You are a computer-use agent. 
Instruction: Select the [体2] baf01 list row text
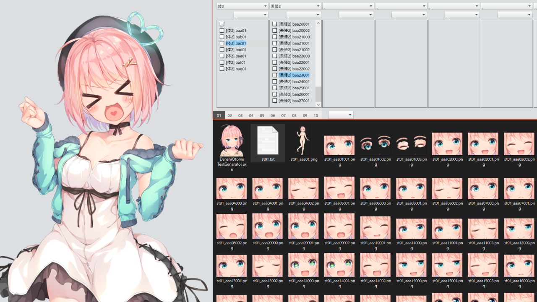tap(236, 62)
